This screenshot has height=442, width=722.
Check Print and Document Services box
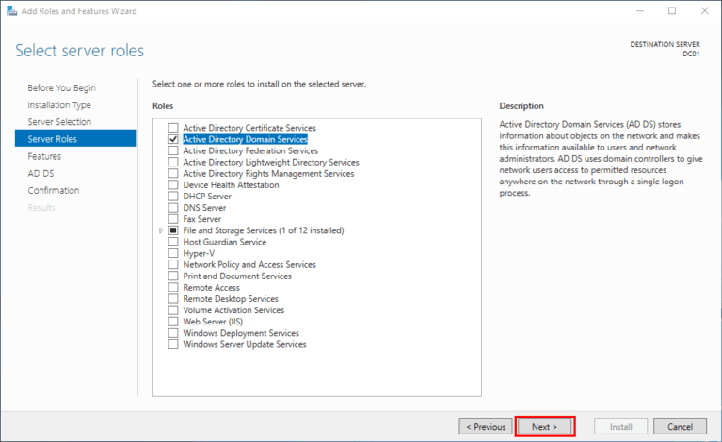[173, 276]
